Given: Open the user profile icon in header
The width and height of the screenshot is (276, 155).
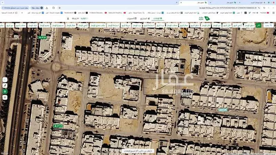Looking at the screenshot, I should 68,18.
